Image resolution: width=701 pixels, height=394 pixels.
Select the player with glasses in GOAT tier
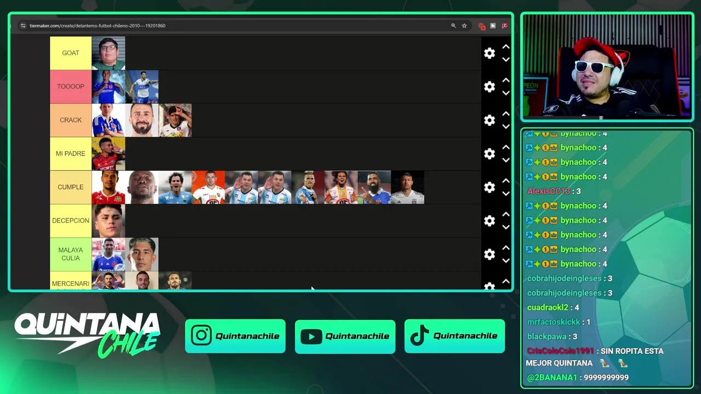point(108,53)
